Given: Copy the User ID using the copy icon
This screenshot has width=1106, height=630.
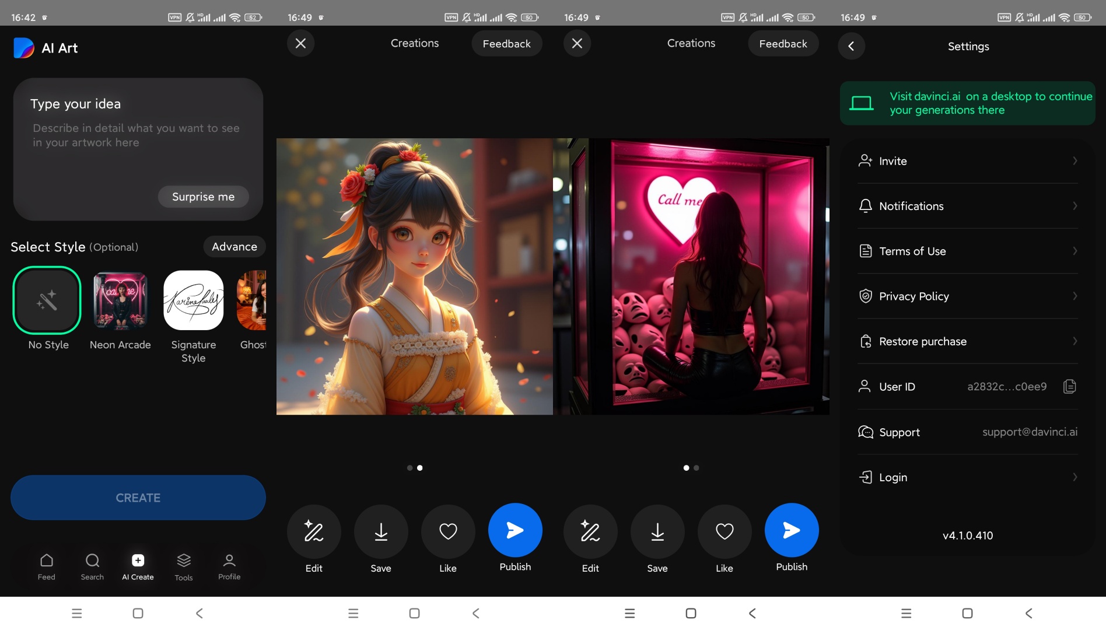Looking at the screenshot, I should pos(1069,387).
